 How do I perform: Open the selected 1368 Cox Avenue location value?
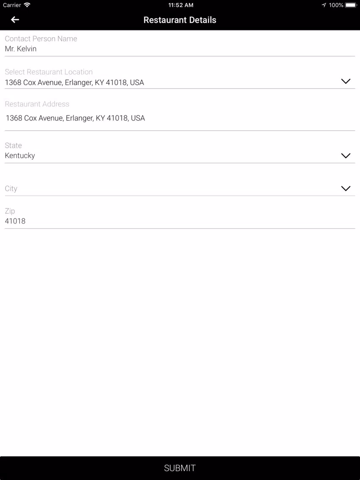[74, 82]
